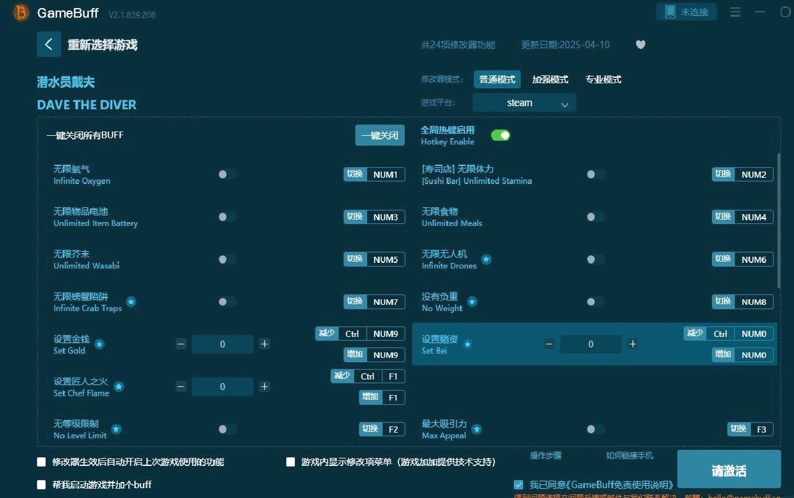Enable the No Level Limit toggle
Viewport: 794px width, 498px height.
point(227,429)
